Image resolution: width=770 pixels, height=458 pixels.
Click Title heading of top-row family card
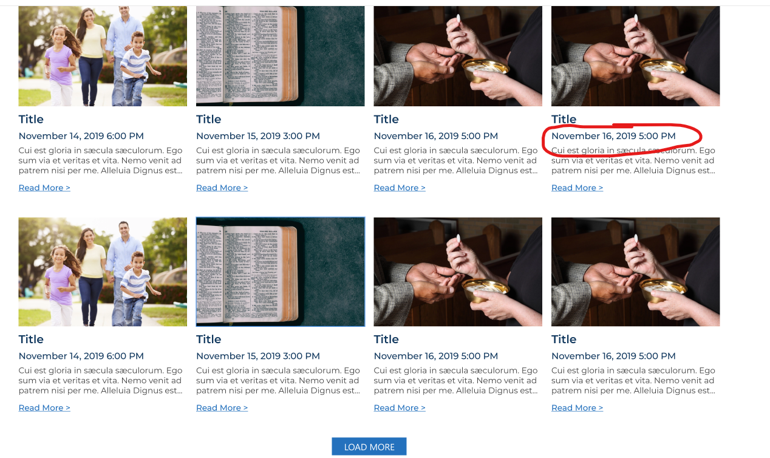coord(31,119)
